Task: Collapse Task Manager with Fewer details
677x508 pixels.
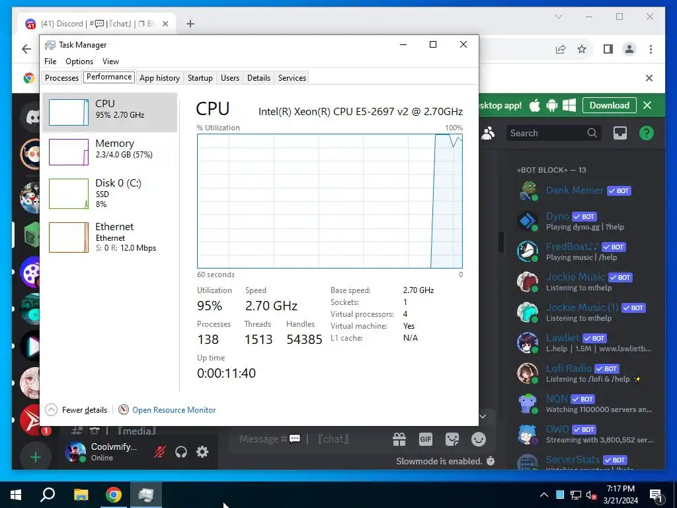Action: (77, 410)
